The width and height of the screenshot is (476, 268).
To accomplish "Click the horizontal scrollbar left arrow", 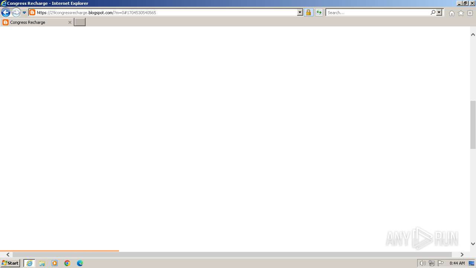I will pos(8,255).
